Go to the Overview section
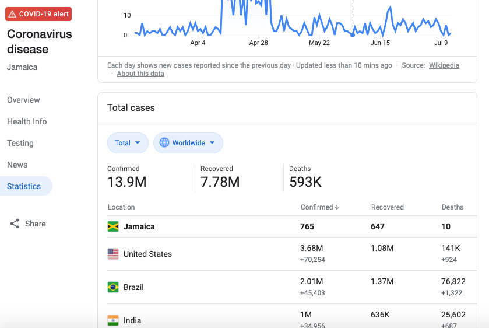Image resolution: width=489 pixels, height=328 pixels. tap(23, 100)
